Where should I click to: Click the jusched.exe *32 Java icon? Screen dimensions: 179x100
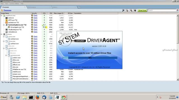(6, 22)
